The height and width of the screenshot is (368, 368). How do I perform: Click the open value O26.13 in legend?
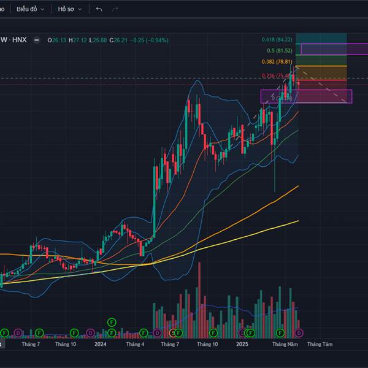57,40
